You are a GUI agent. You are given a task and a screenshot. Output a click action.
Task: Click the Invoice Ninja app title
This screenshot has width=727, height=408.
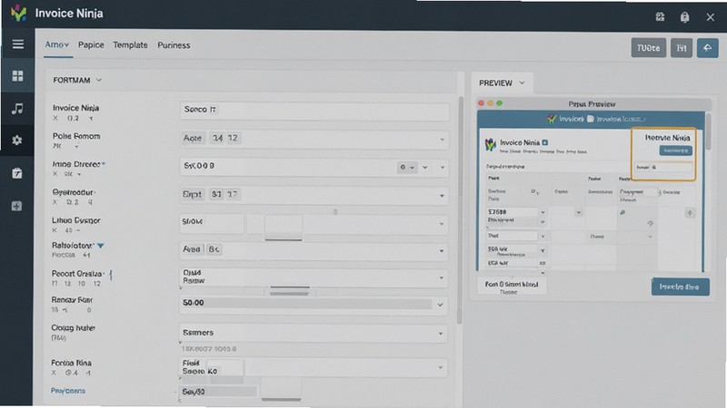(69, 14)
